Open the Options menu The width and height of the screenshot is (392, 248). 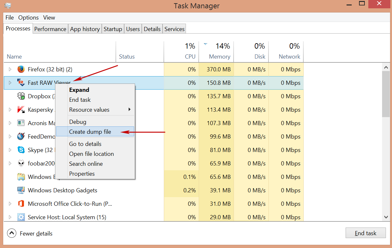28,18
